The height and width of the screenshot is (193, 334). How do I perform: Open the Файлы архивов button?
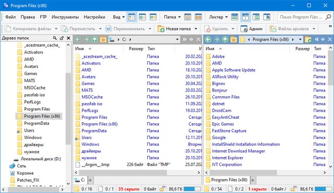[289, 29]
